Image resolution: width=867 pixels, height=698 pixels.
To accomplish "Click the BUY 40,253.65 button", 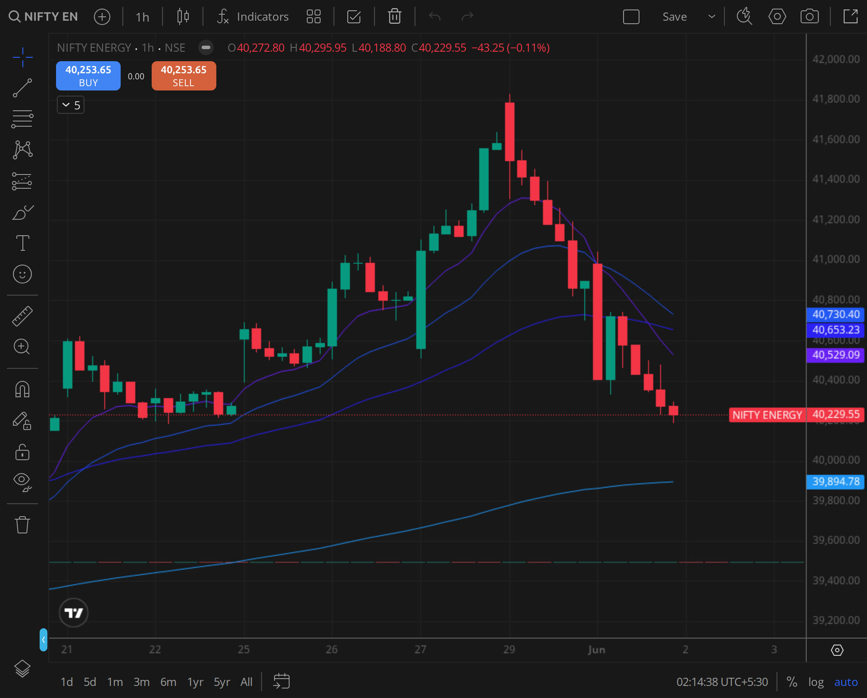I will [x=88, y=76].
